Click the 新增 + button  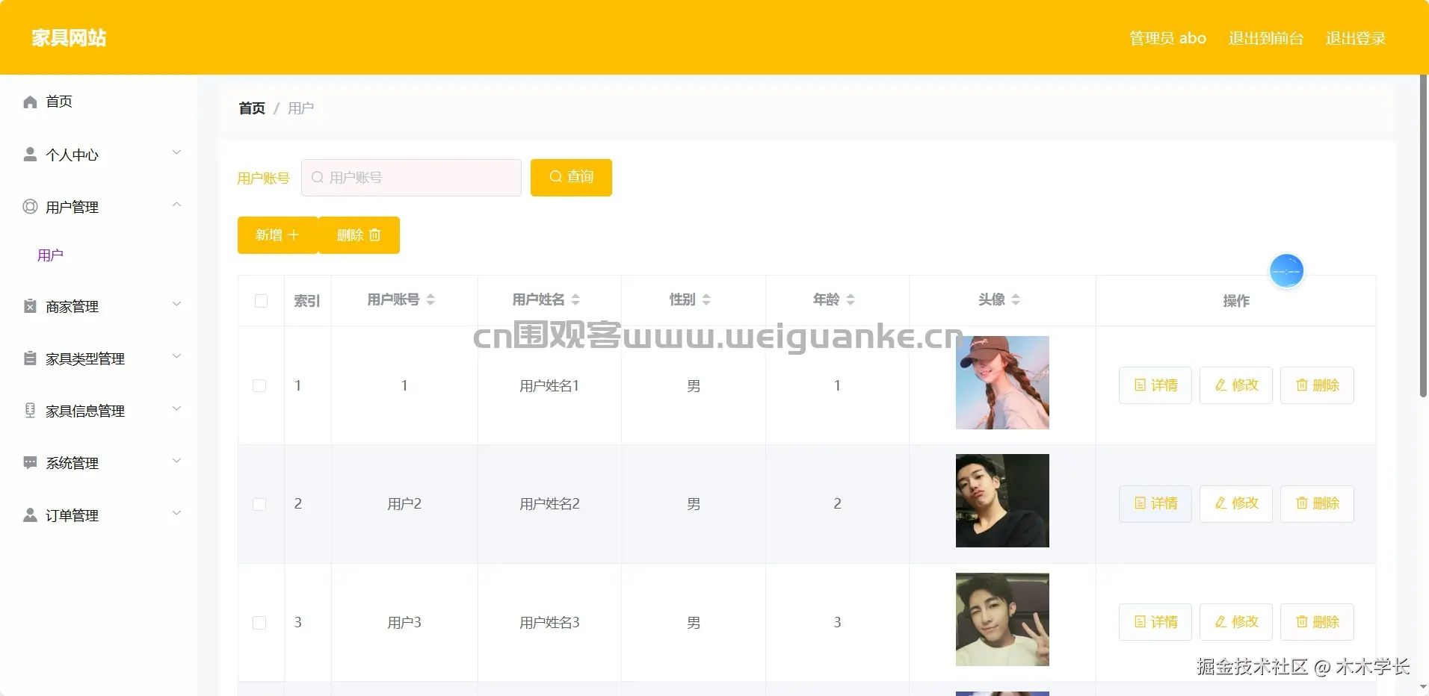click(277, 235)
